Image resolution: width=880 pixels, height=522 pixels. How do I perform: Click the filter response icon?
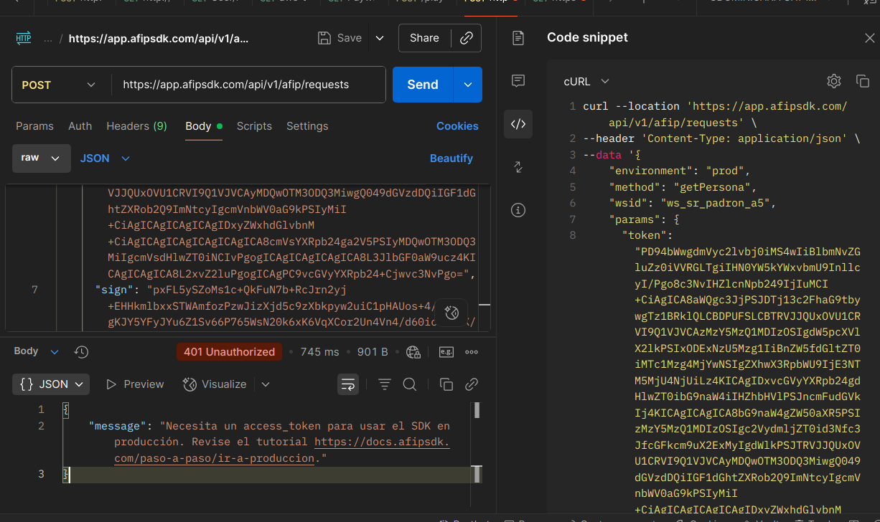tap(385, 384)
